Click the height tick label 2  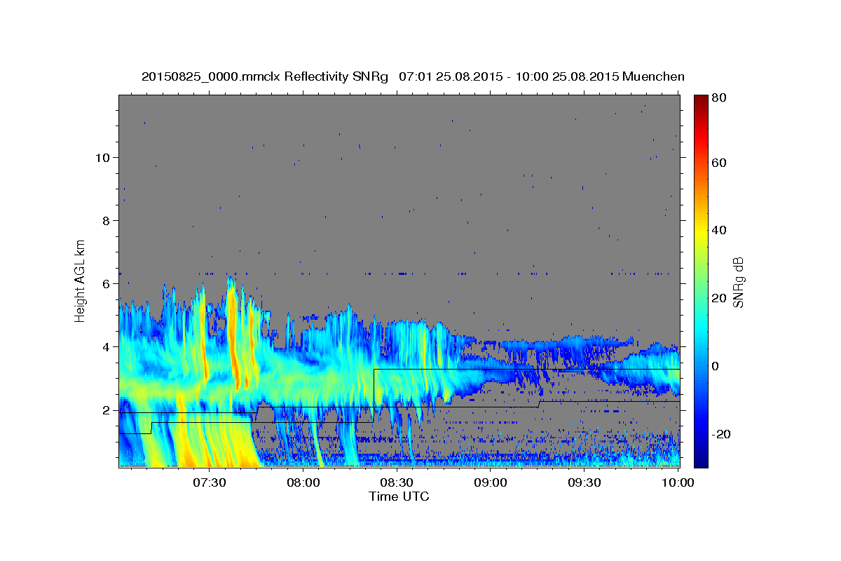pyautogui.click(x=105, y=410)
